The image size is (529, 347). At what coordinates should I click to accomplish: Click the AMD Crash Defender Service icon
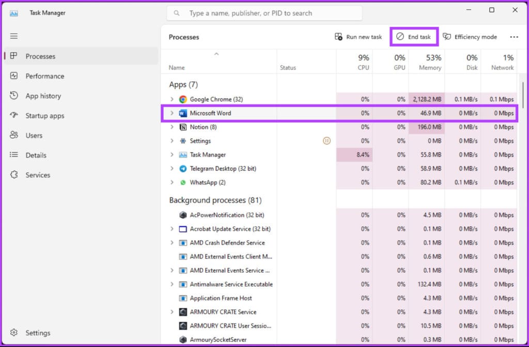tap(183, 243)
